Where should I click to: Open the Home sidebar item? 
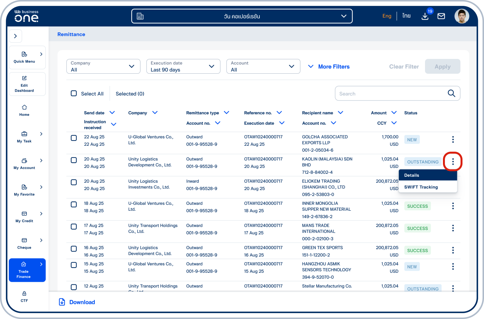pyautogui.click(x=24, y=110)
